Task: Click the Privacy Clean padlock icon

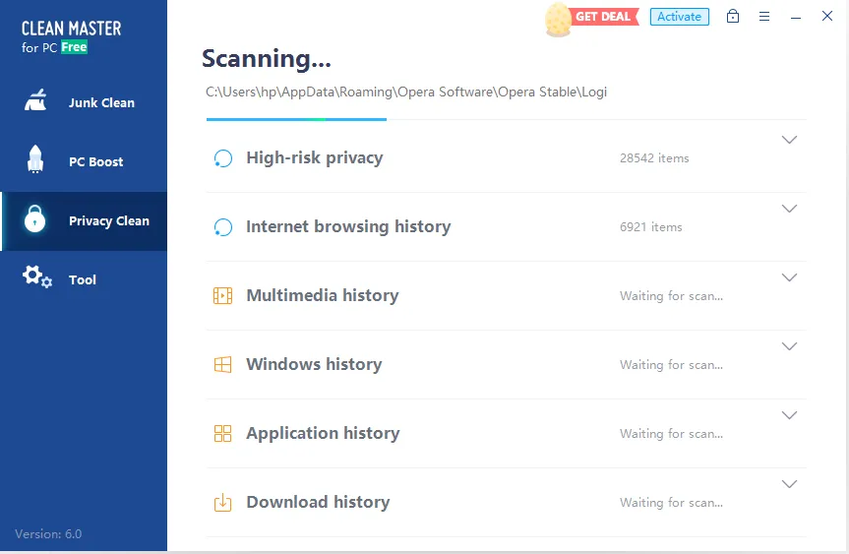Action: pyautogui.click(x=35, y=218)
